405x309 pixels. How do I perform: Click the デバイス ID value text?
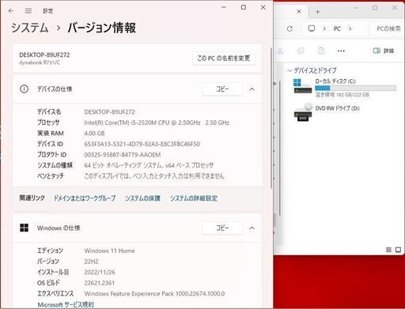coord(142,144)
